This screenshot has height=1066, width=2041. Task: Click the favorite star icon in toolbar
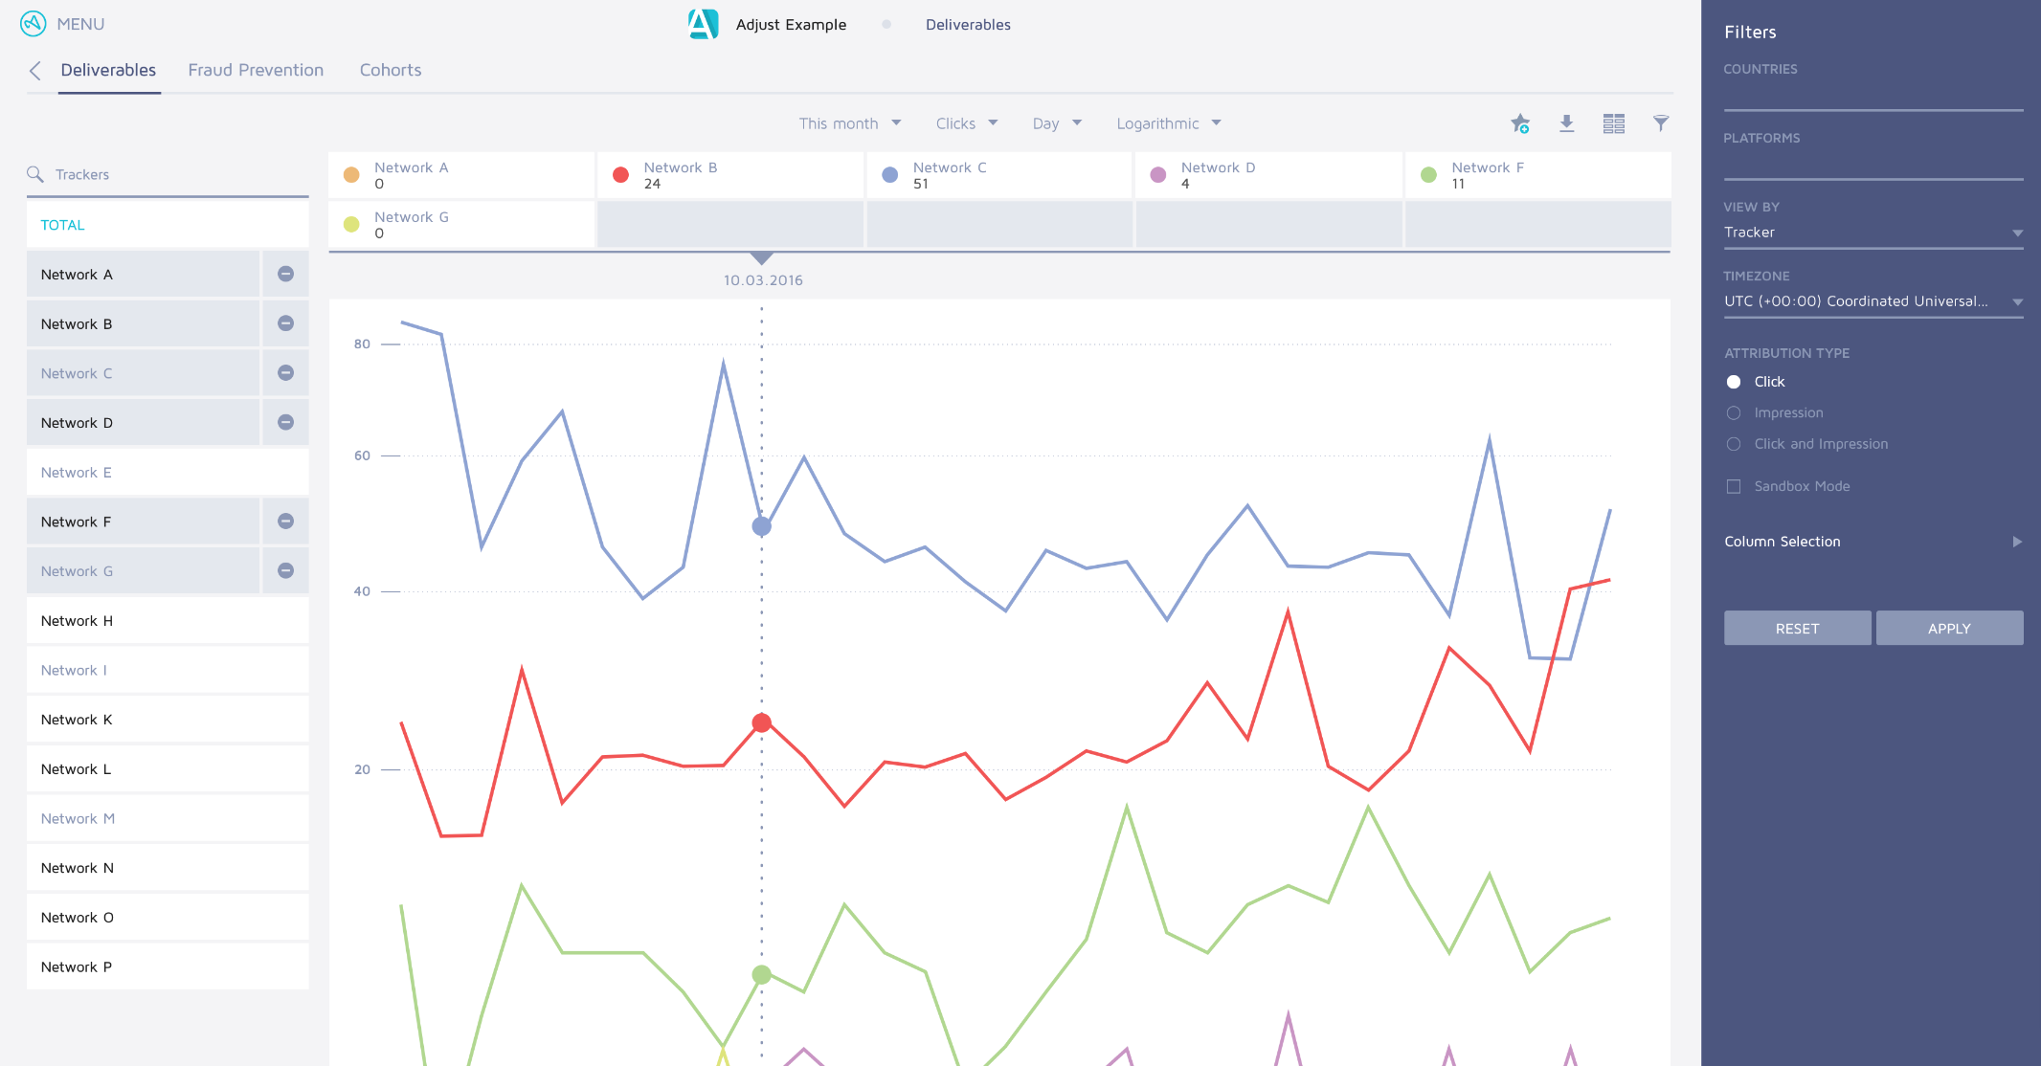coord(1519,123)
